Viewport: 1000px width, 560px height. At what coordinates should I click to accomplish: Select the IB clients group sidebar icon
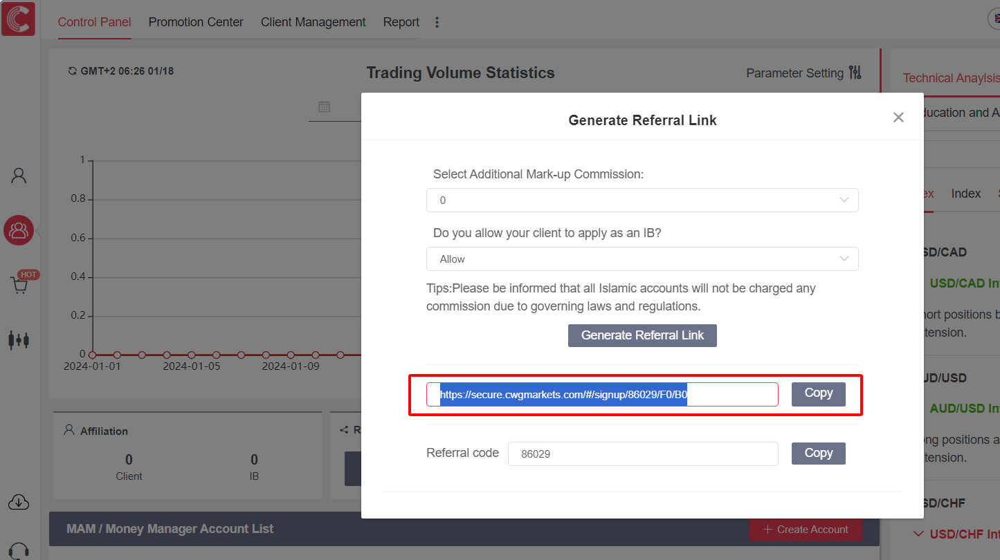(x=19, y=230)
